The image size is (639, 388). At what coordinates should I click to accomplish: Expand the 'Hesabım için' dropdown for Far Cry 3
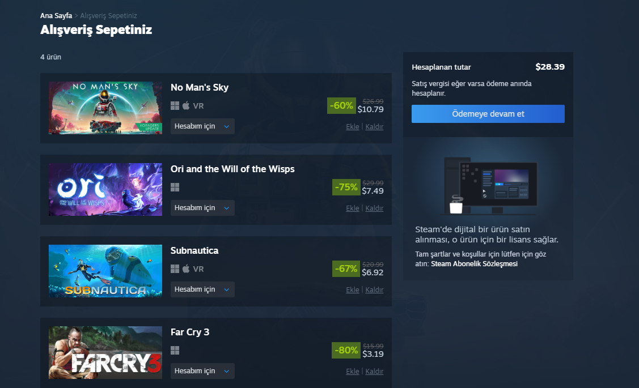(x=202, y=371)
